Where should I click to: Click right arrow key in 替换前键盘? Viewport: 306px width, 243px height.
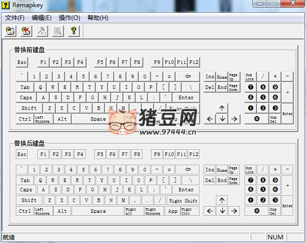click(x=234, y=119)
